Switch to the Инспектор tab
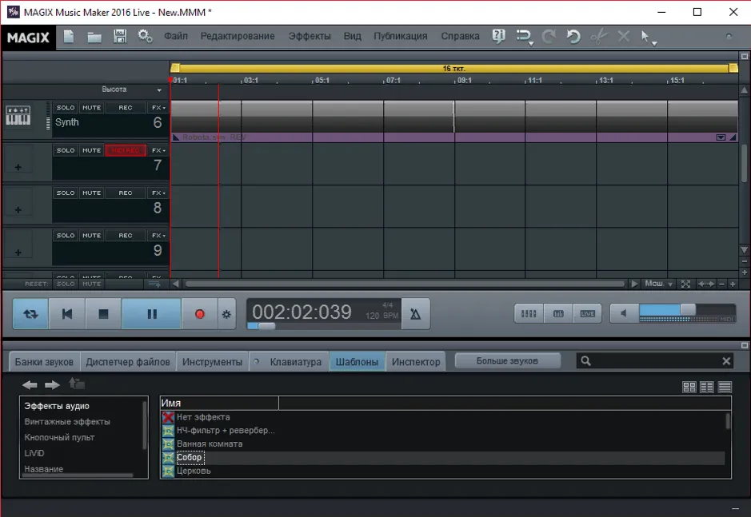Viewport: 751px width, 517px height. (x=416, y=362)
